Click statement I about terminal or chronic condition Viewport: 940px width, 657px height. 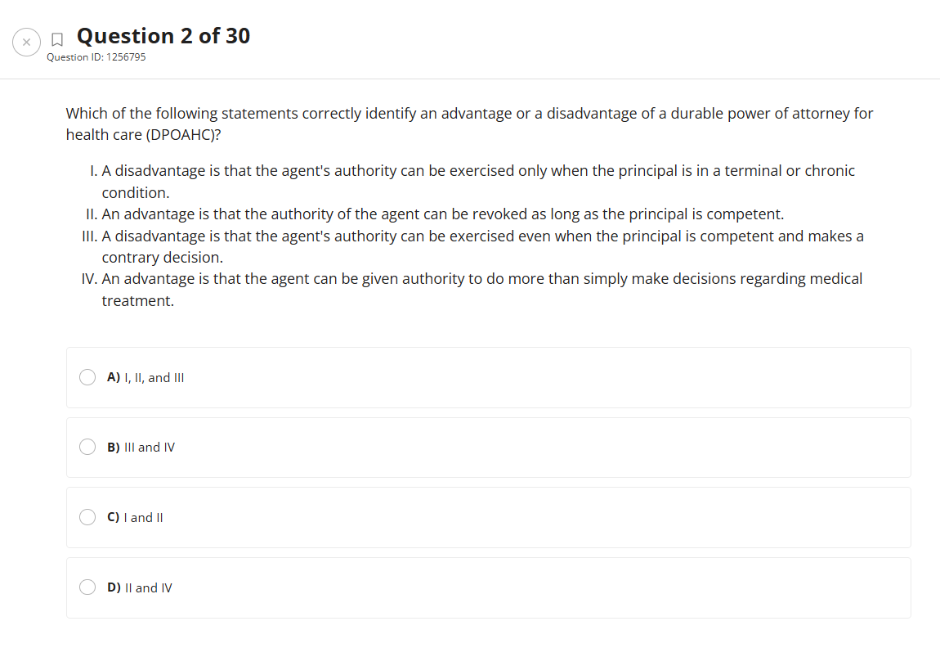point(474,171)
